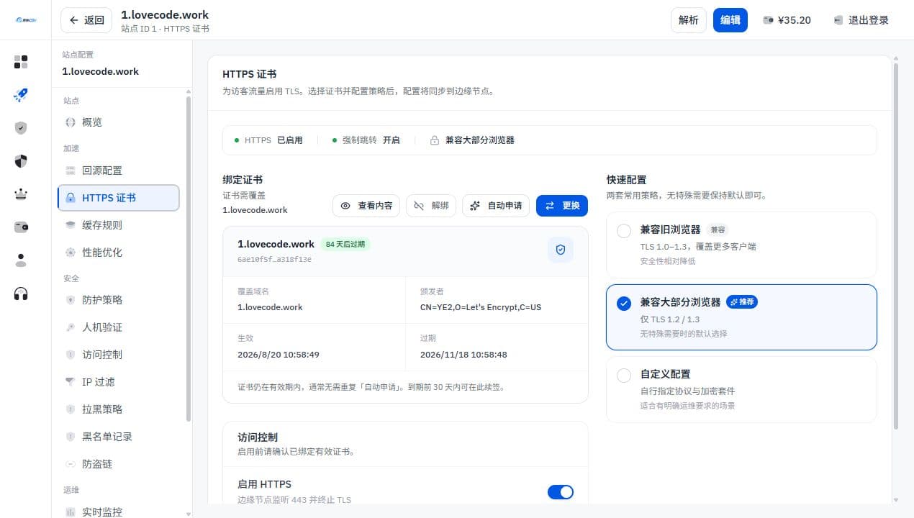Click the sidebar vertical scrollbar
Screen dimensions: 914x518
tap(189, 258)
